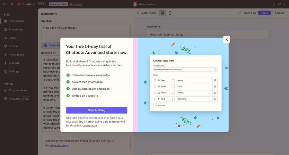Click the home icon in top bar
The image size is (289, 155).
coord(4,4)
